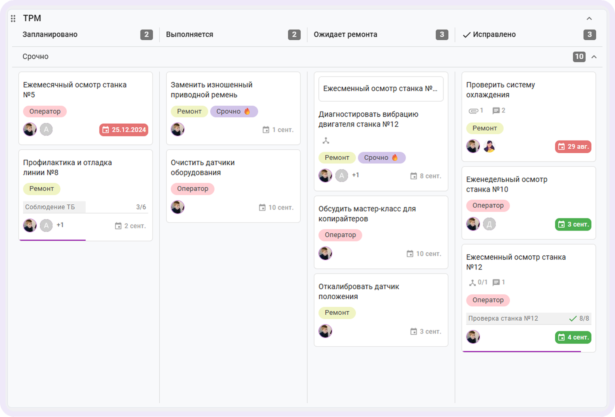The width and height of the screenshot is (615, 417).
Task: Click the Срочно fire tag on приводной ремень
Action: click(234, 111)
